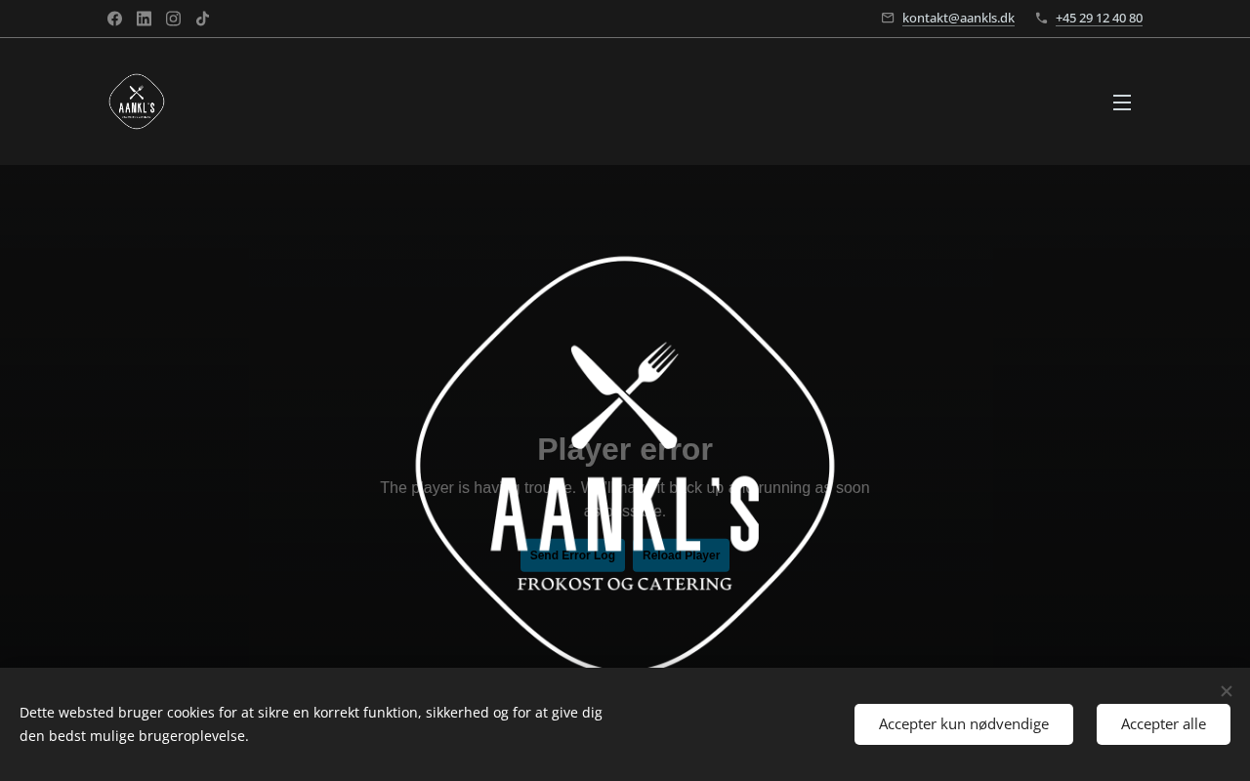Open the Facebook social link
This screenshot has height=781, width=1250.
pos(114,19)
